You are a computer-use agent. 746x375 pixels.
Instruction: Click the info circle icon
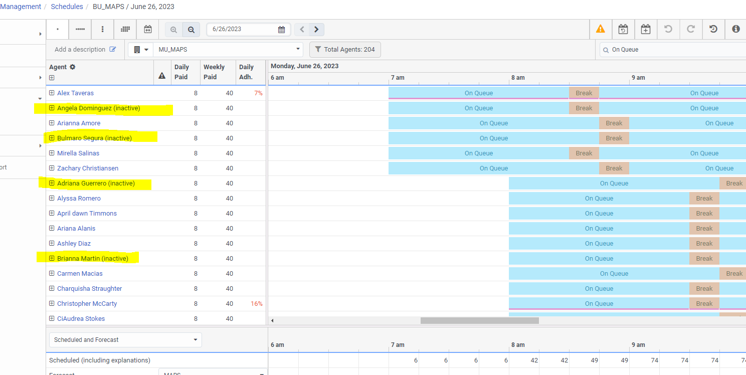pos(735,29)
